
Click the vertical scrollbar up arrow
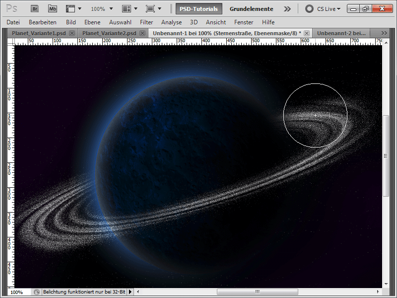tap(386, 43)
